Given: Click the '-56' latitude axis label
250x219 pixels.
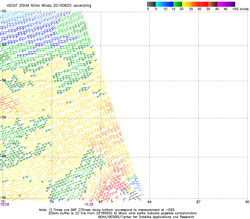Looking at the screenshot, I should click(3, 117).
